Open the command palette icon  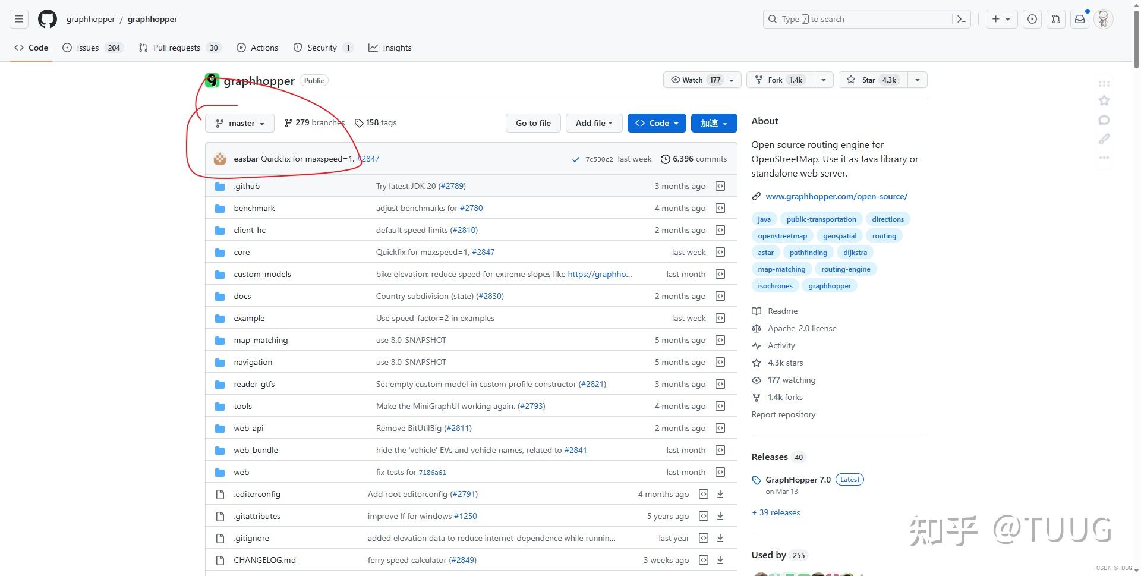point(961,19)
